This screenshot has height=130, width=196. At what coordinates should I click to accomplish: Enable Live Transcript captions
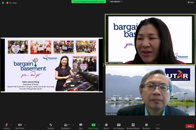118,126
